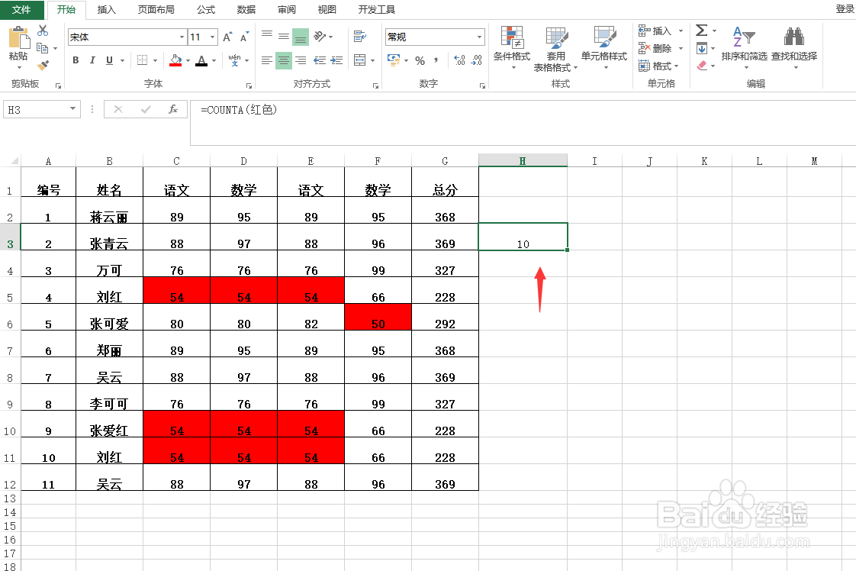The width and height of the screenshot is (856, 571).
Task: Click the formula bar Cancel X button
Action: pos(118,109)
